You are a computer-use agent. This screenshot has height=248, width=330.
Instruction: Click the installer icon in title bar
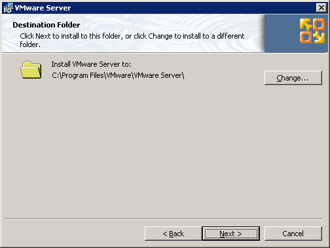(x=9, y=8)
